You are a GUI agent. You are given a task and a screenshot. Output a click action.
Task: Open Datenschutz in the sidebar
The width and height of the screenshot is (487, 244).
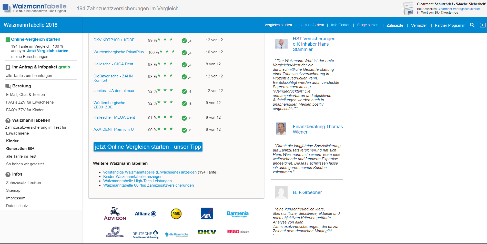click(x=17, y=206)
